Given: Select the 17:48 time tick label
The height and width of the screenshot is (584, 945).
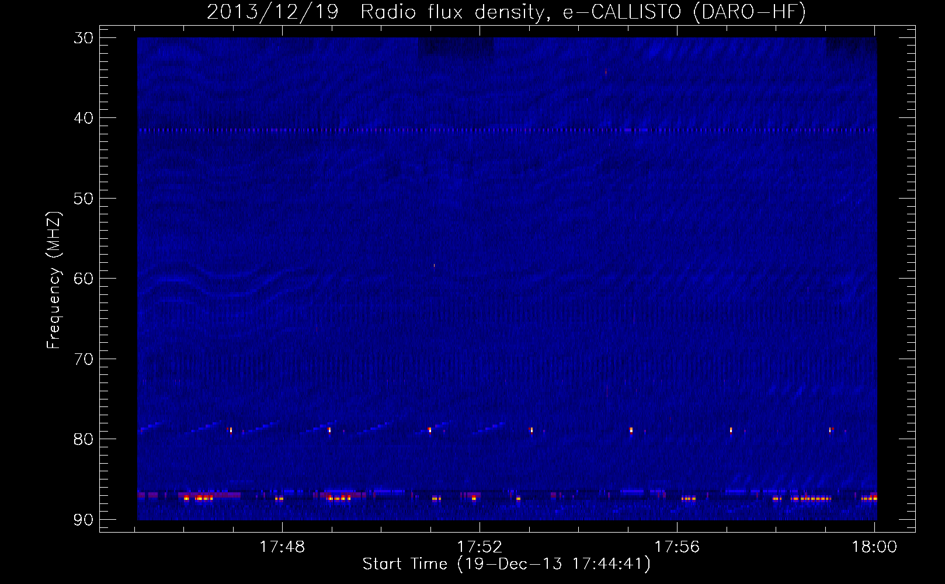Looking at the screenshot, I should (282, 547).
